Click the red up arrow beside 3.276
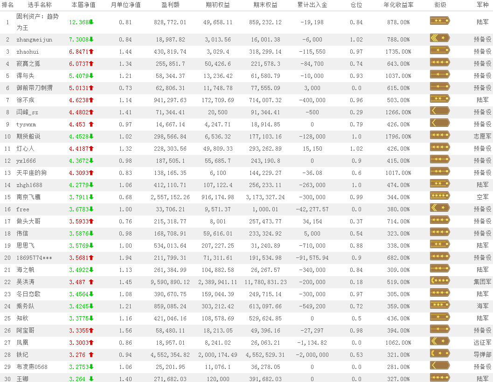The width and height of the screenshot is (493, 382). (91, 354)
